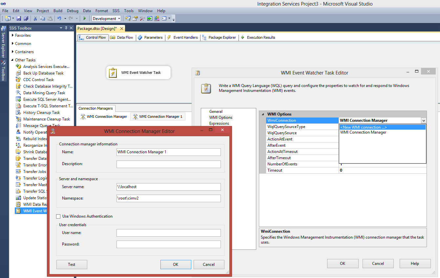Click Data Mining Query Task toolbox item

tap(44, 93)
